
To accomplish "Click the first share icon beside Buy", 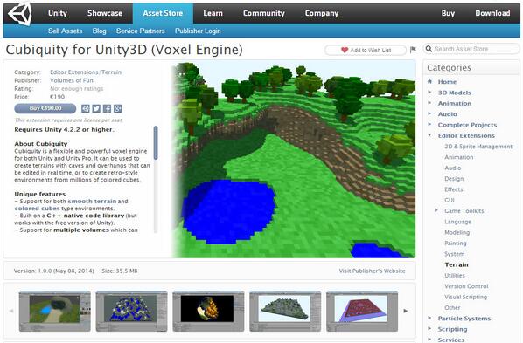I will point(86,108).
